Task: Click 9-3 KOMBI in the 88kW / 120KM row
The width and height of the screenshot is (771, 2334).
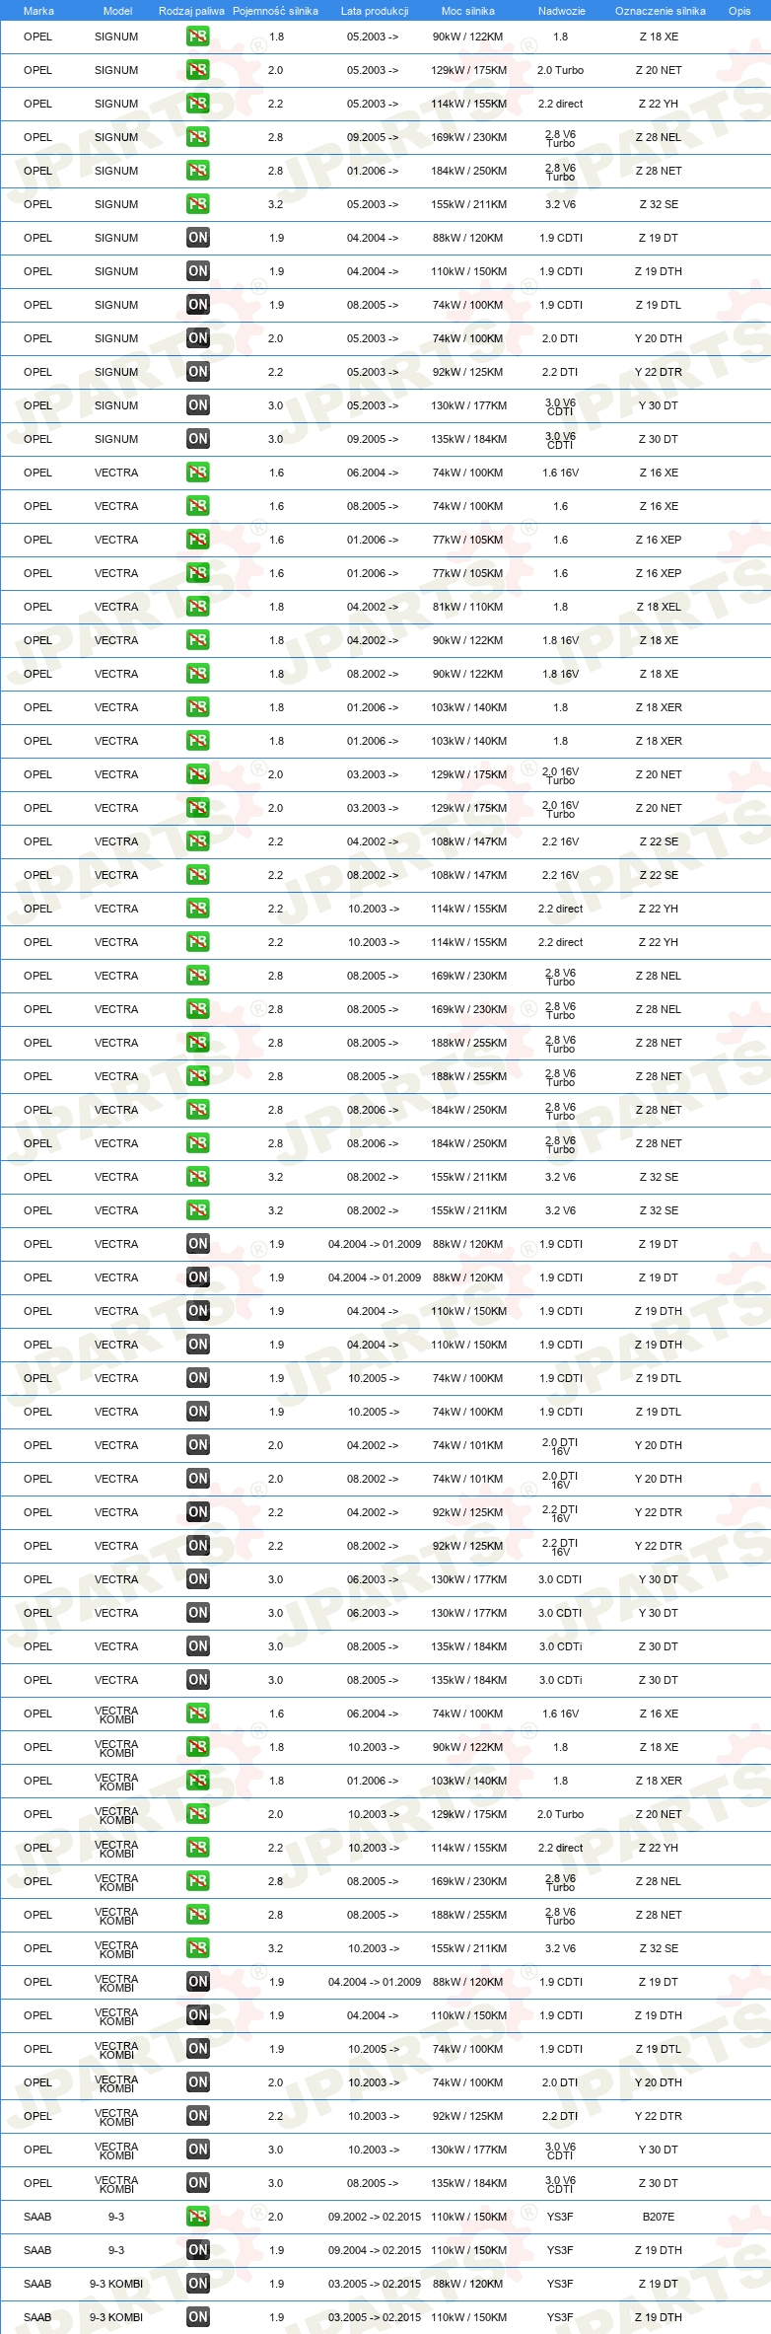Action: (x=116, y=2284)
